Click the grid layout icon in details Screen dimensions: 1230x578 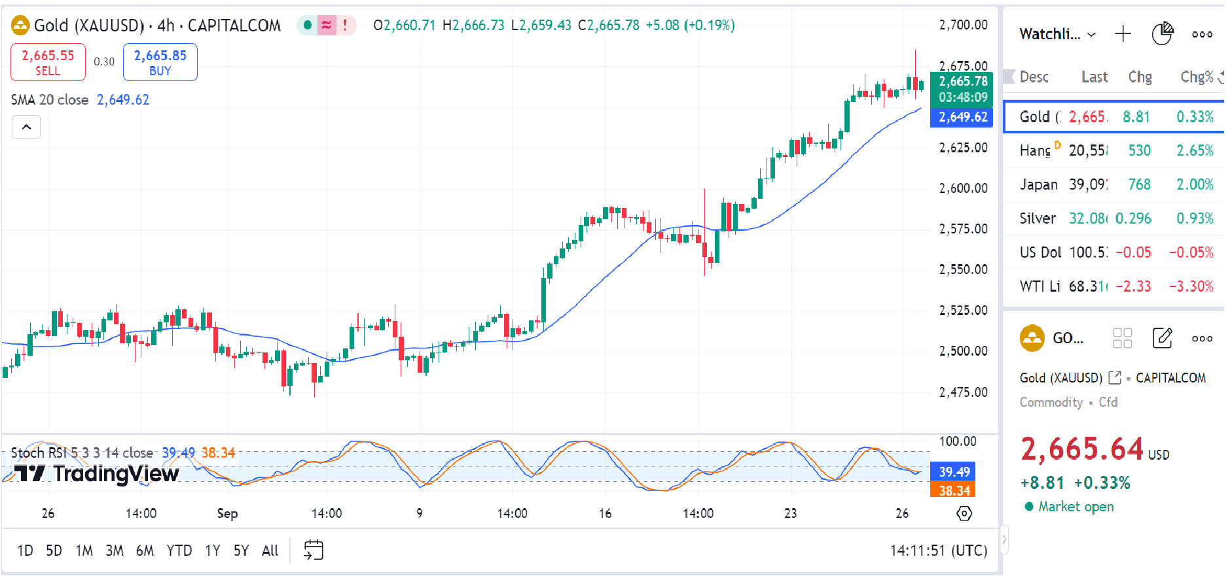pyautogui.click(x=1122, y=338)
